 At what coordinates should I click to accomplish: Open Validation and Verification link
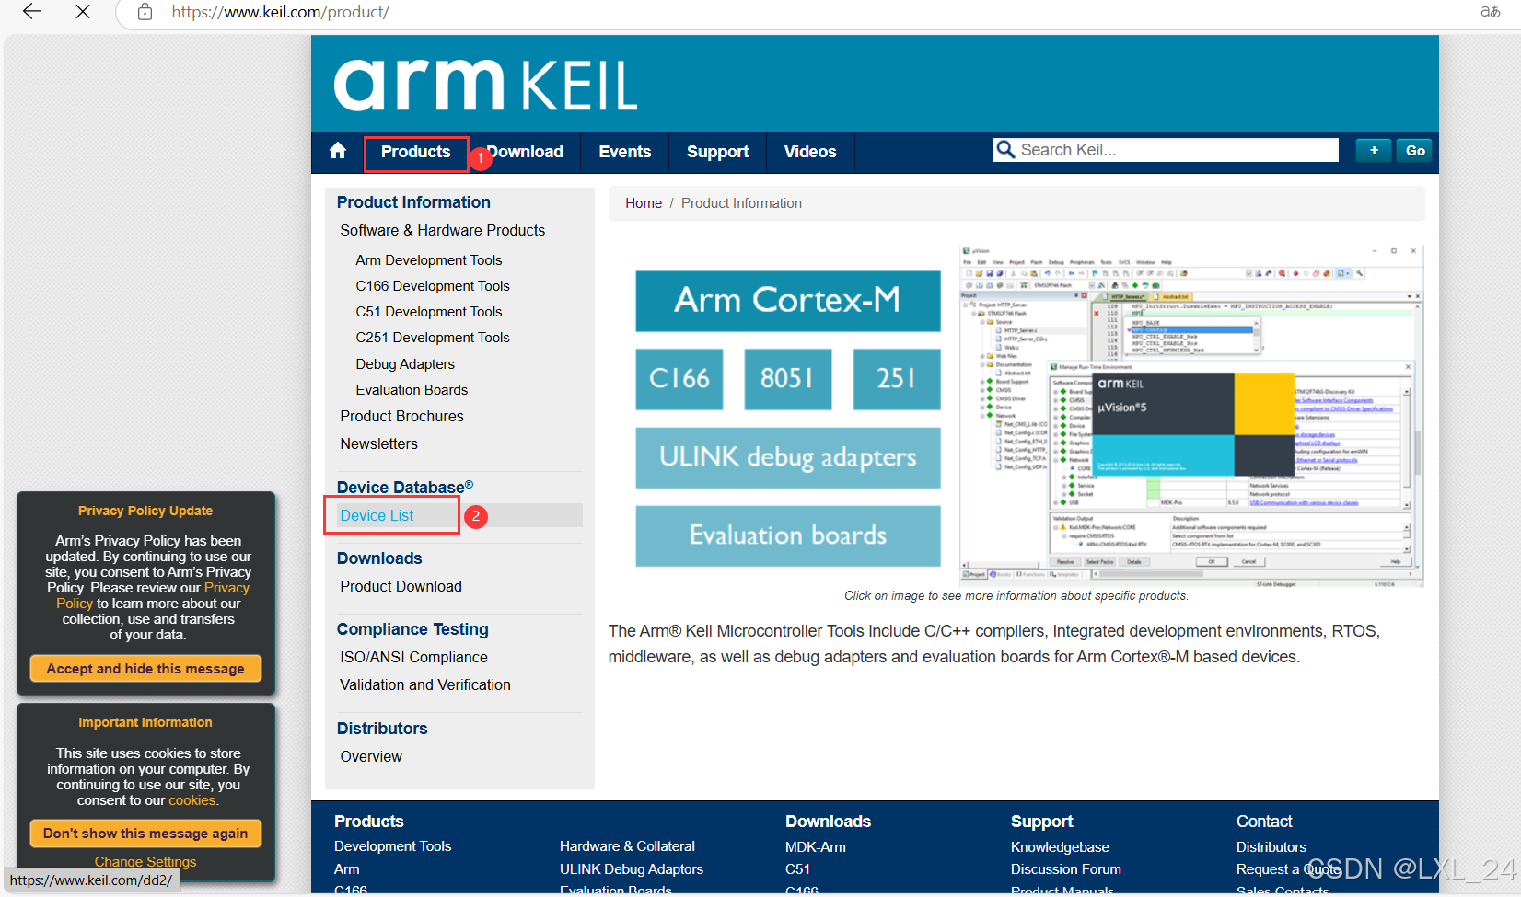[425, 684]
